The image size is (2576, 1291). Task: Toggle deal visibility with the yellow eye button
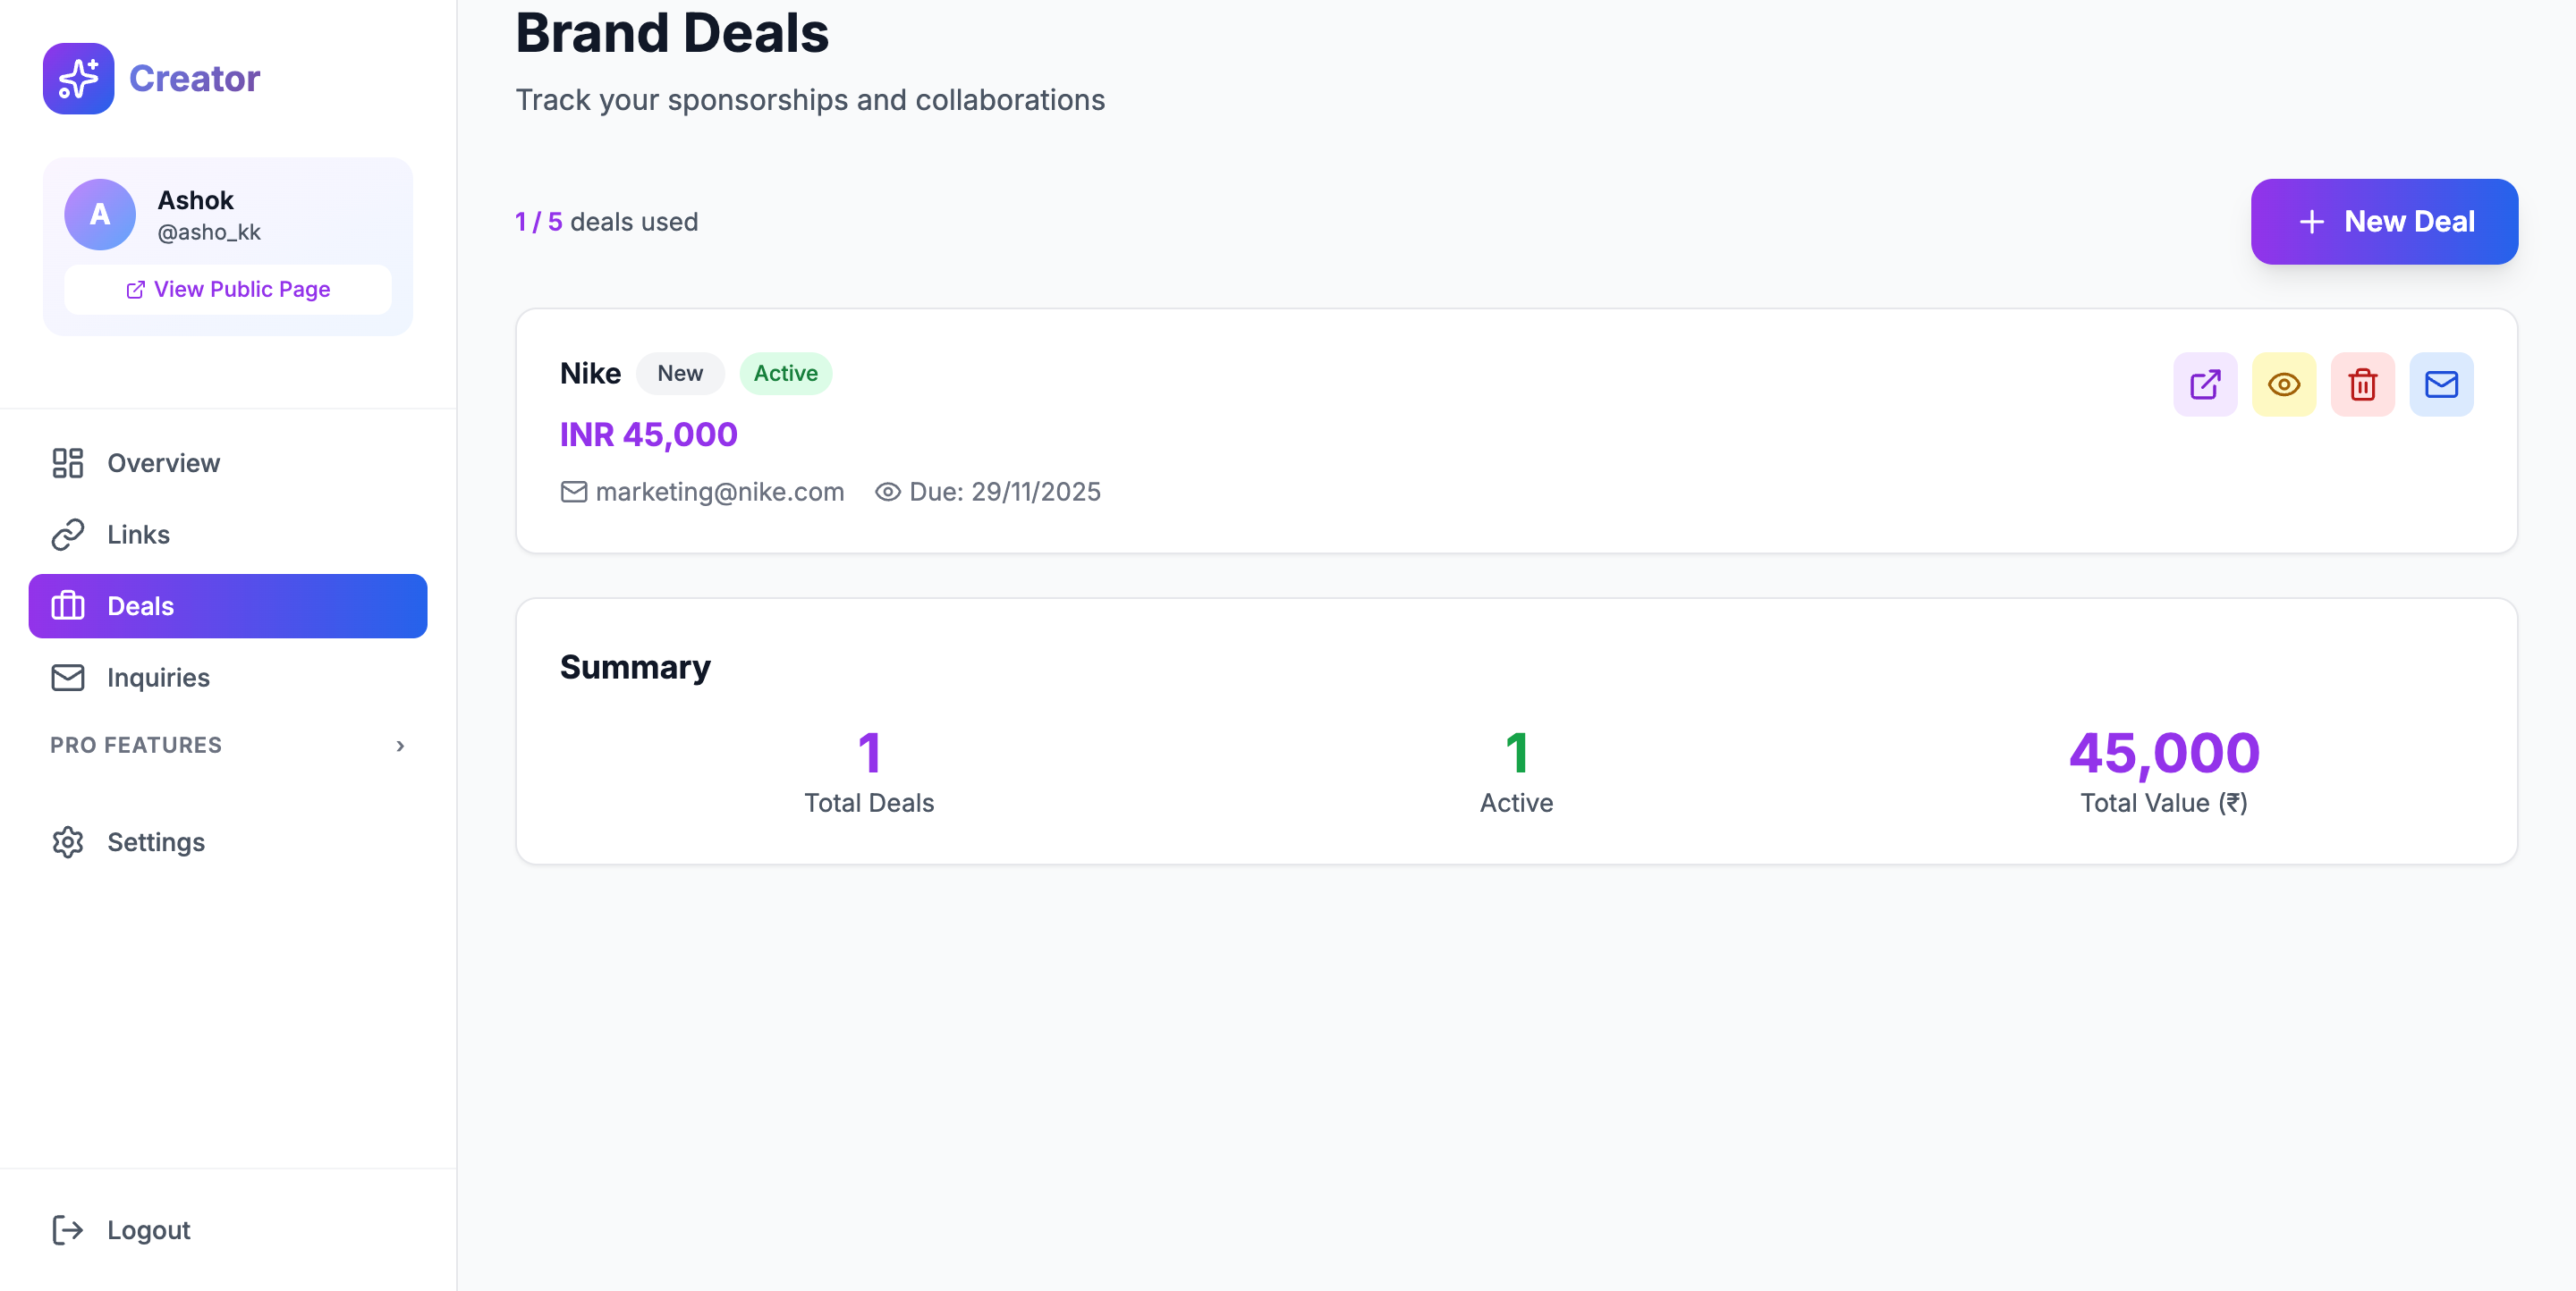pos(2284,384)
